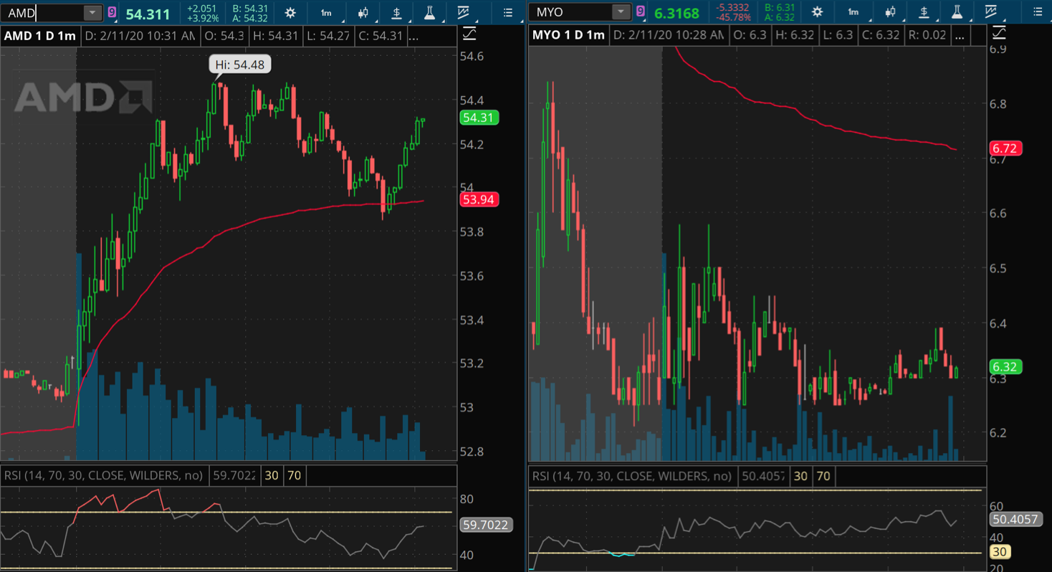The height and width of the screenshot is (572, 1052).
Task: Open chart mode candlestick icon on AMD chart
Action: [363, 12]
